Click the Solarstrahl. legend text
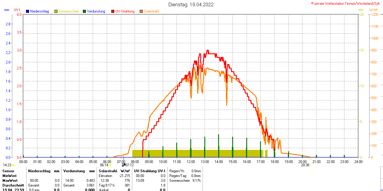Viewport: 383px width, 191px height. coord(151,11)
